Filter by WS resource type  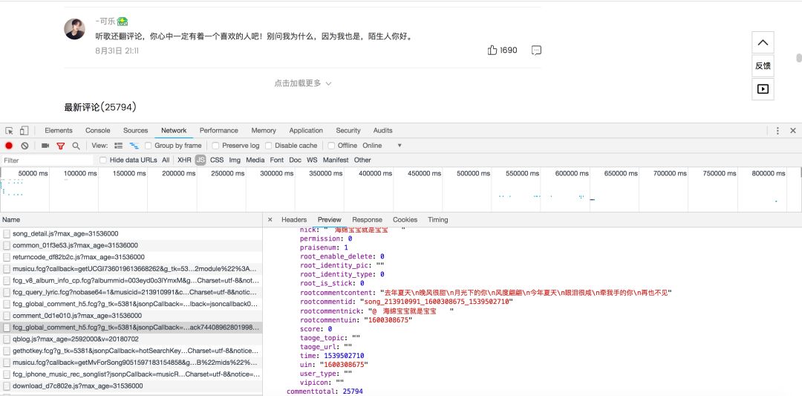(312, 160)
